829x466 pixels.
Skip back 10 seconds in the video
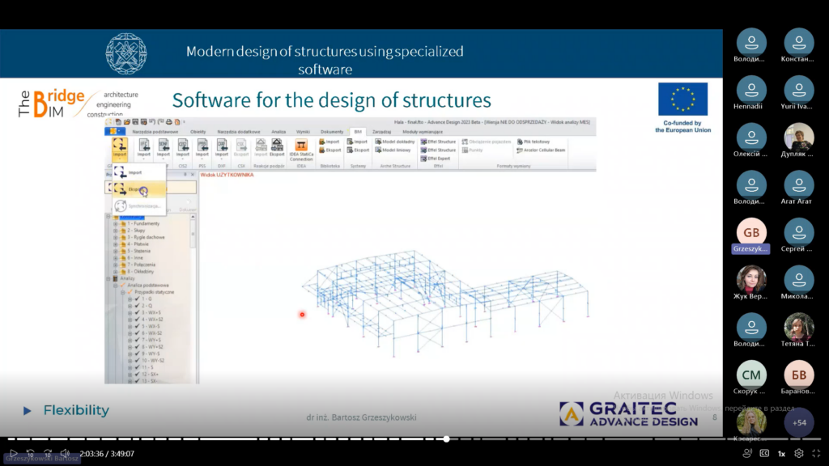coord(31,454)
